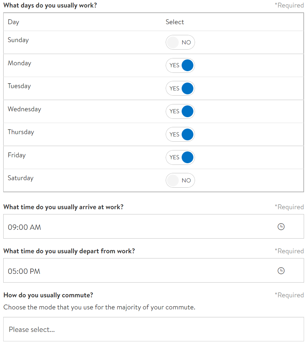Open the commute mode dropdown
The image size is (306, 343).
[153, 329]
